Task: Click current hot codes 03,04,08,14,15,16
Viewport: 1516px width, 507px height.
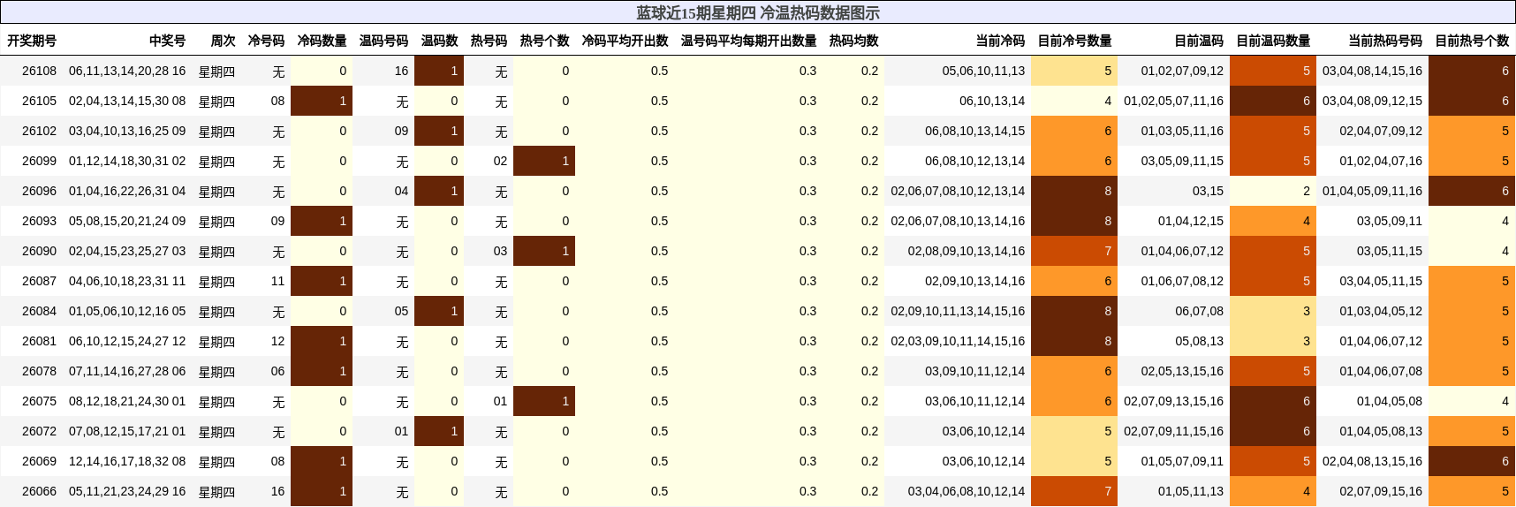Action: pos(1372,71)
